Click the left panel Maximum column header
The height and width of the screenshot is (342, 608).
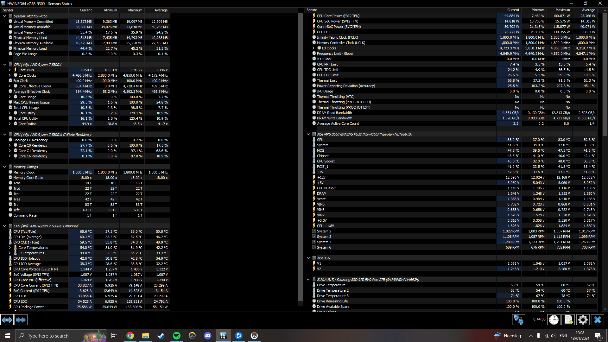tap(135, 10)
